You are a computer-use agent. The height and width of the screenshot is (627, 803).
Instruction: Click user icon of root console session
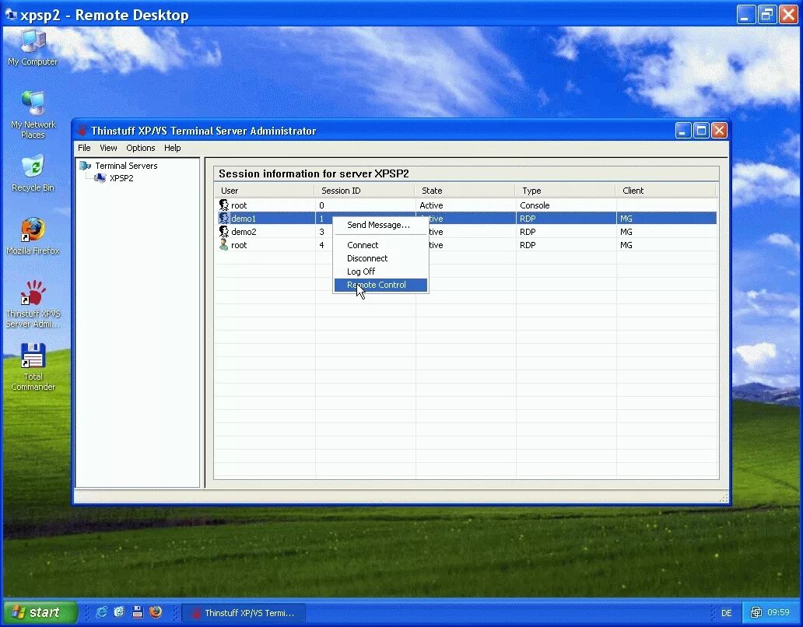(224, 205)
